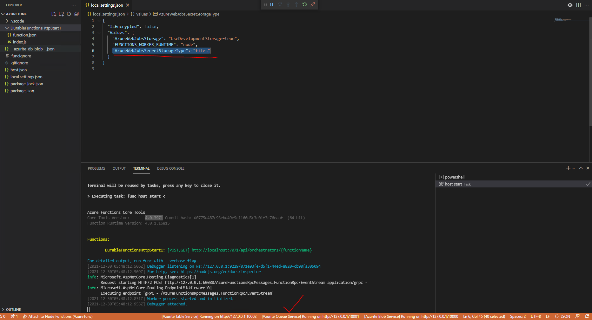592x320 pixels.
Task: Close the local.settings.json tab
Action: point(128,5)
